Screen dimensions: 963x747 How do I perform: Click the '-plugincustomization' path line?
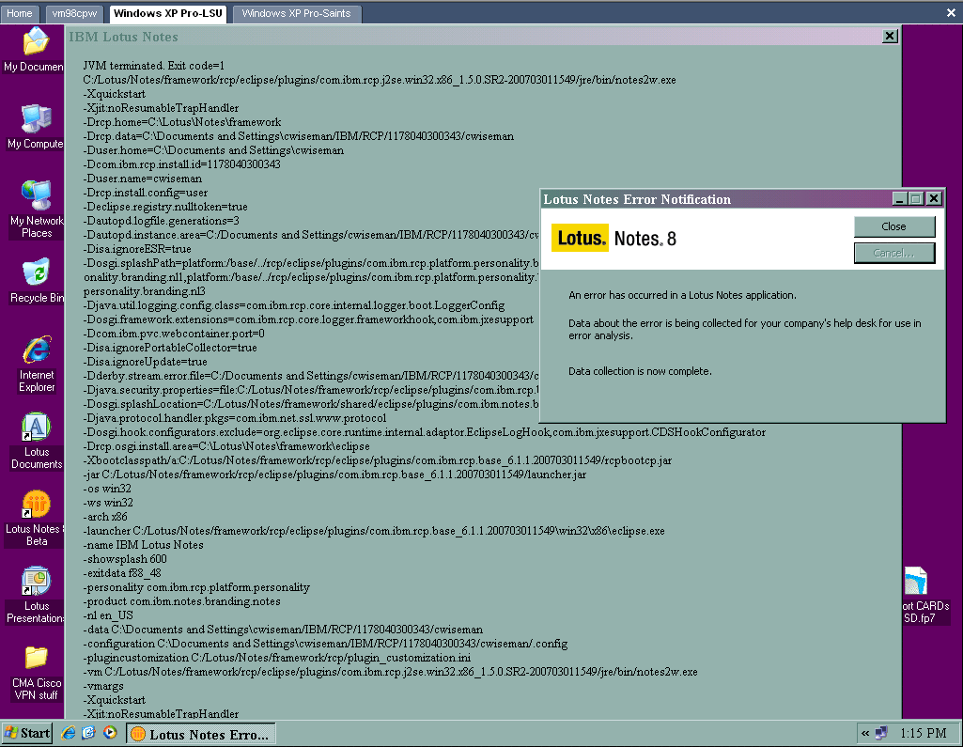click(x=277, y=658)
